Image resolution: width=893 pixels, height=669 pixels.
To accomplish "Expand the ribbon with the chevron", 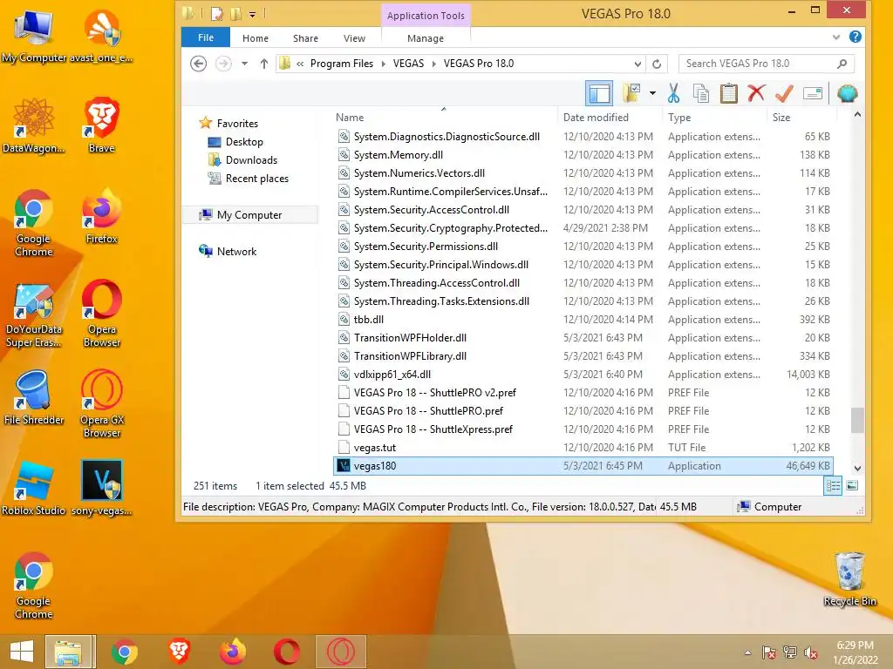I will [x=835, y=37].
